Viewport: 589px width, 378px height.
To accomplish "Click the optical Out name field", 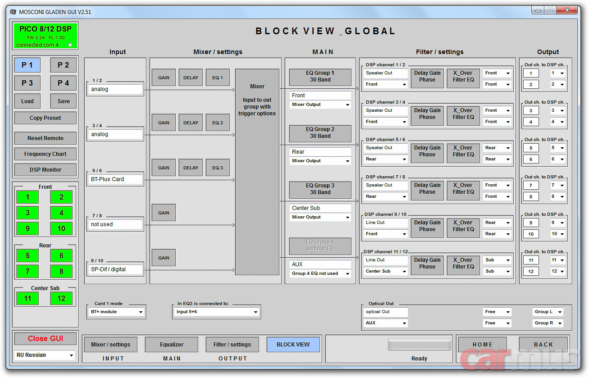I will point(386,312).
